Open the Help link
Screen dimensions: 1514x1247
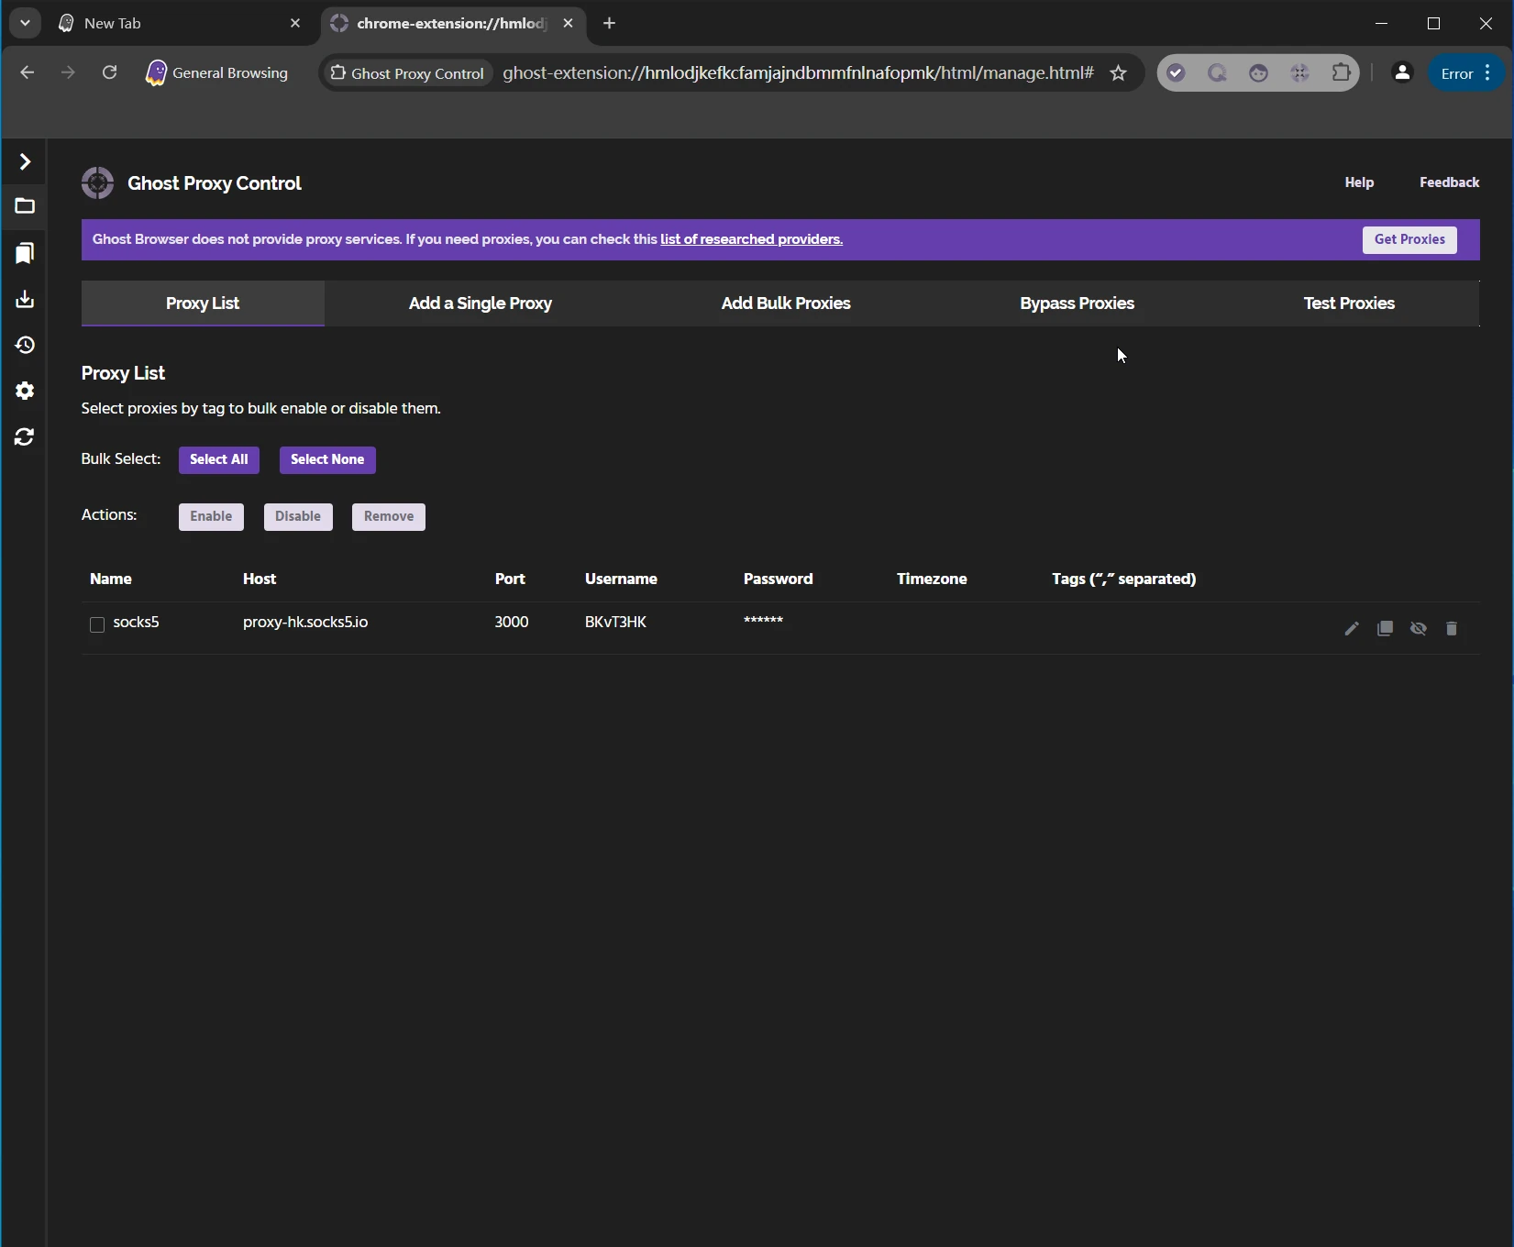(1359, 182)
